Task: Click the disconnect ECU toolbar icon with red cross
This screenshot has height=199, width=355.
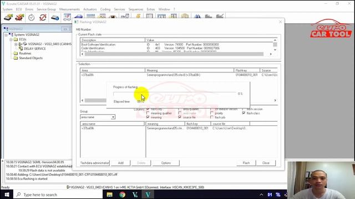Action: pos(20,17)
